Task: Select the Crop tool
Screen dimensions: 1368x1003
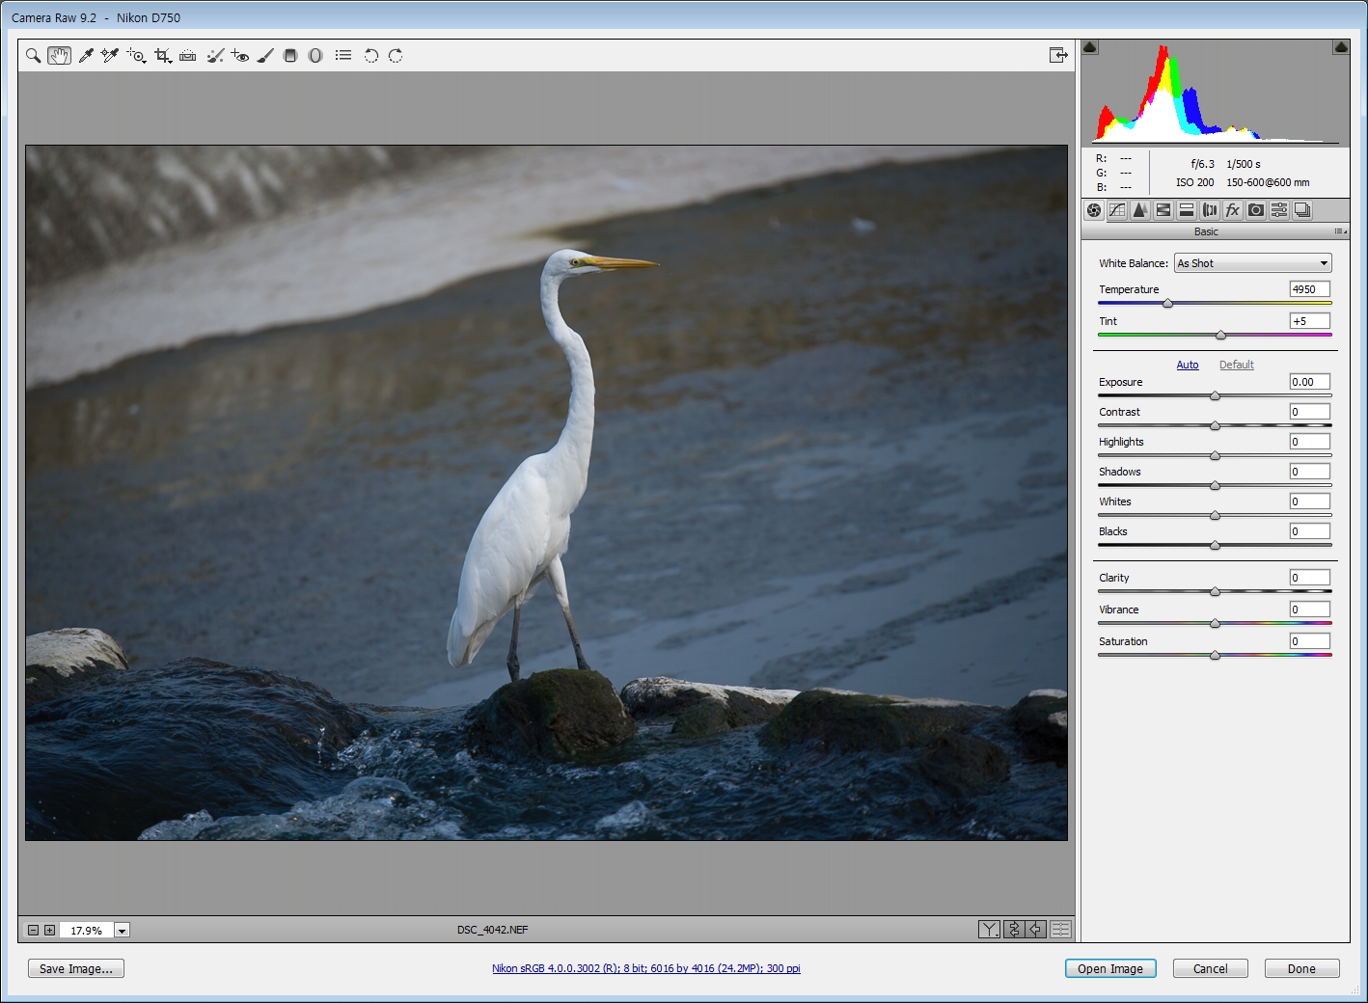Action: tap(162, 56)
